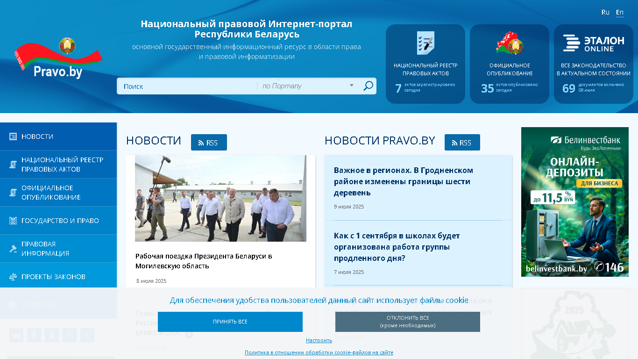Screen dimensions: 638x359
Task: Focus the Поиск search field
Action: tap(187, 86)
